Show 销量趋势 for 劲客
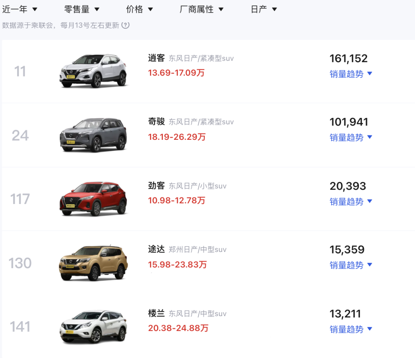 (x=351, y=201)
